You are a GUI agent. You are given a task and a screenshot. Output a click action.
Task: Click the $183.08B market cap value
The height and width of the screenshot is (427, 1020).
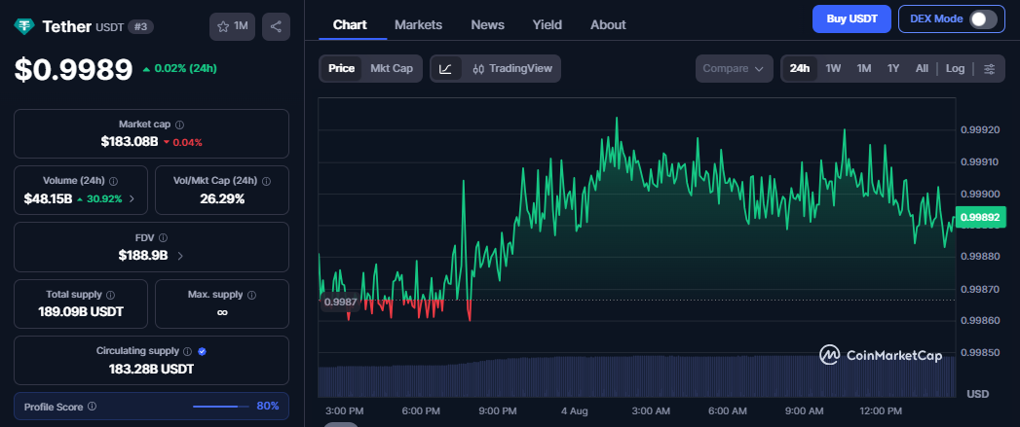coord(130,142)
